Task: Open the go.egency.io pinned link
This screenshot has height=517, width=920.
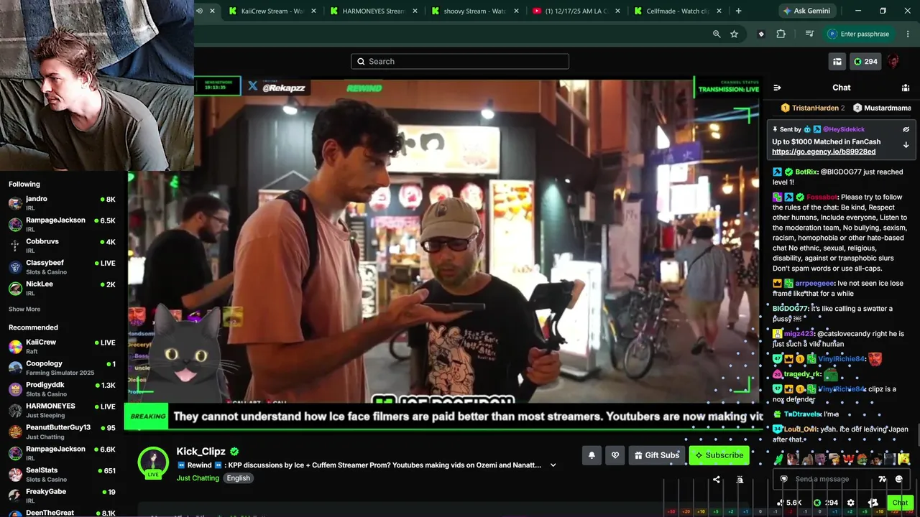Action: 824,152
